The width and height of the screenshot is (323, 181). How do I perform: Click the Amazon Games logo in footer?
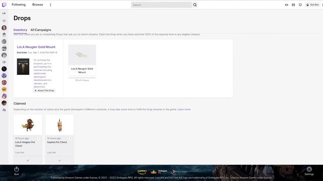pyautogui.click(x=142, y=171)
